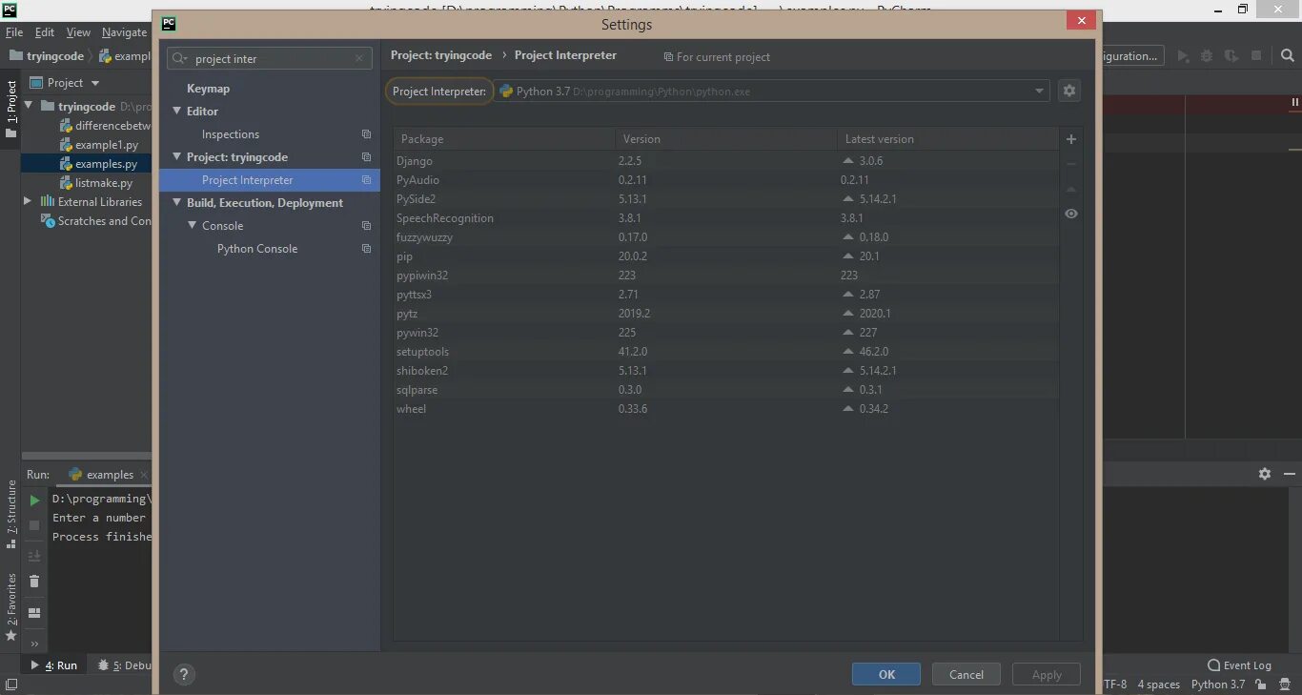
Task: Open the 2: Favorites side tab
Action: (x=11, y=606)
